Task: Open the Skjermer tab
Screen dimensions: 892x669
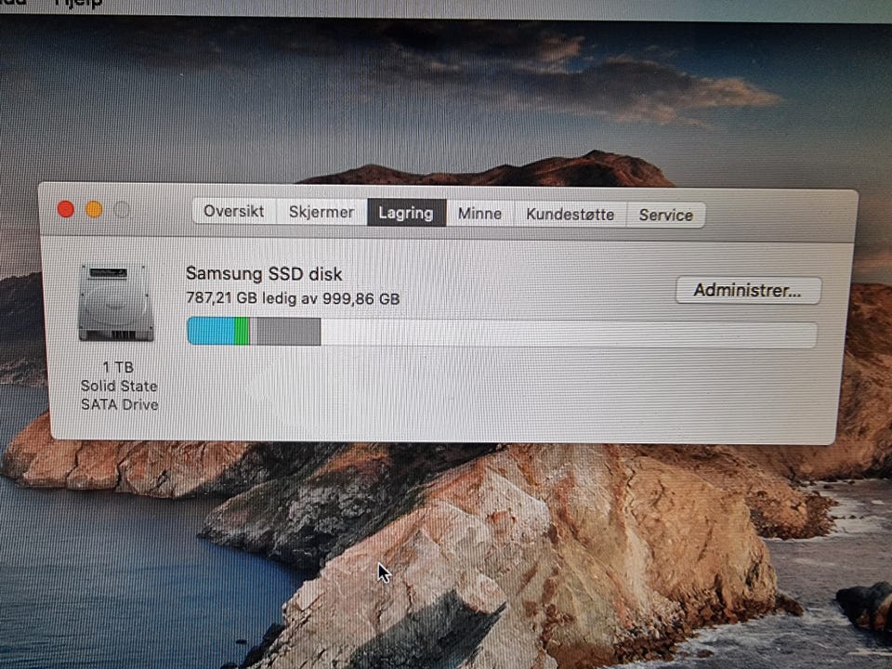Action: [321, 212]
